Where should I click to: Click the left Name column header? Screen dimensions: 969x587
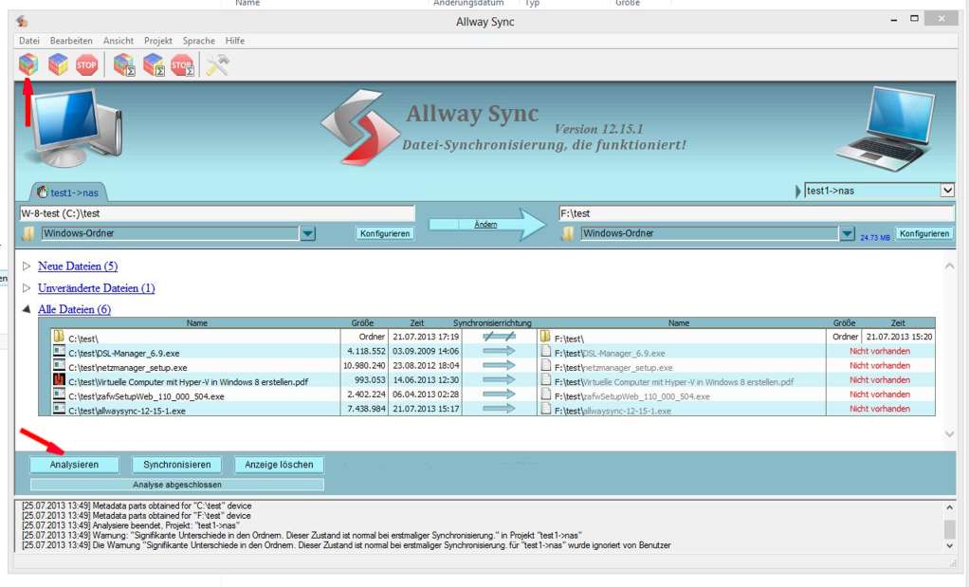coord(196,323)
